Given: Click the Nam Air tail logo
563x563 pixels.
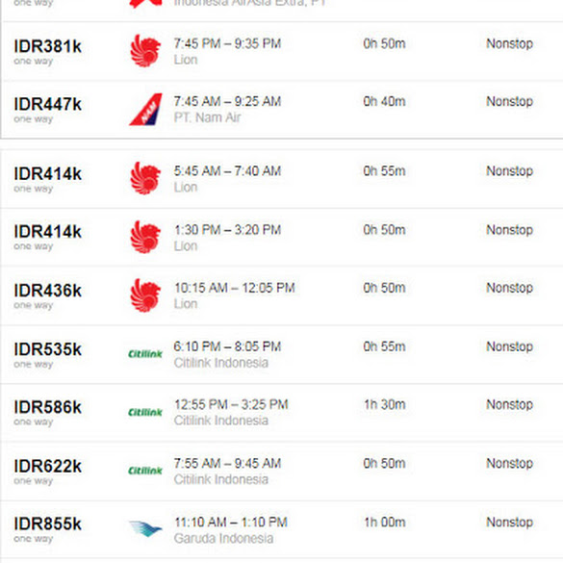Looking at the screenshot, I should point(145,109).
